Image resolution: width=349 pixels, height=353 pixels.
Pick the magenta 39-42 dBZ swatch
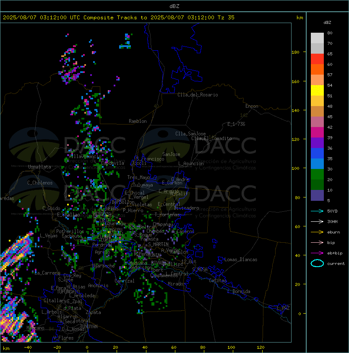click(317, 132)
